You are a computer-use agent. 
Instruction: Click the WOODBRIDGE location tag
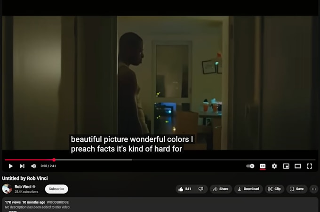click(x=58, y=202)
